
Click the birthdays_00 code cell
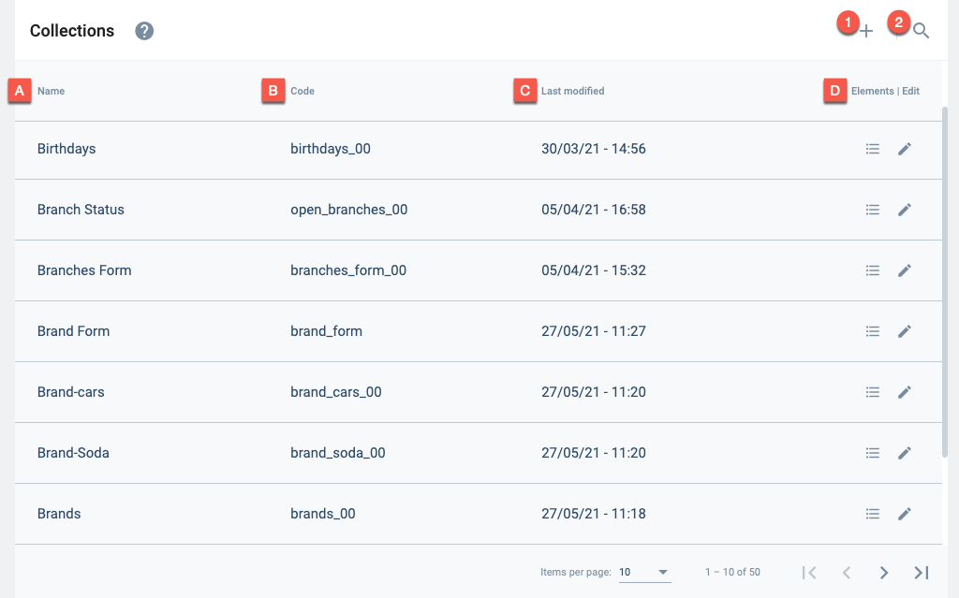(x=331, y=149)
